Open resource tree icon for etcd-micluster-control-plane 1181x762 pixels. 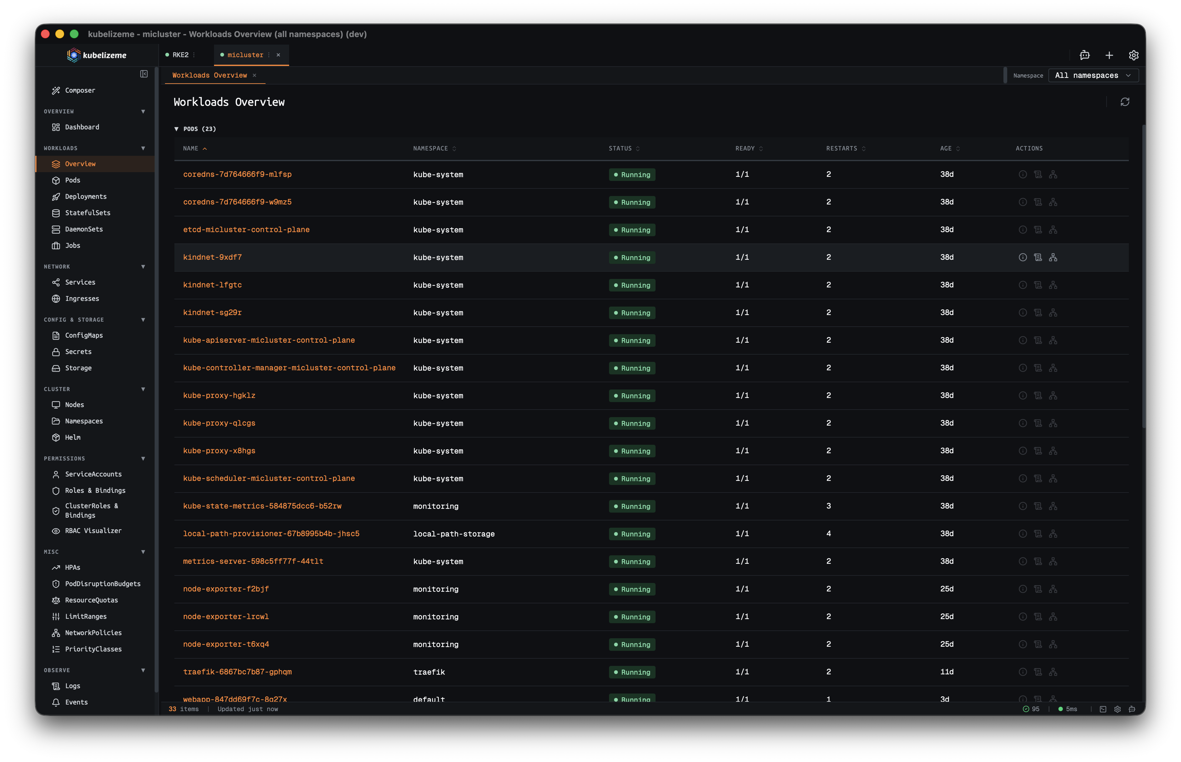click(1053, 230)
